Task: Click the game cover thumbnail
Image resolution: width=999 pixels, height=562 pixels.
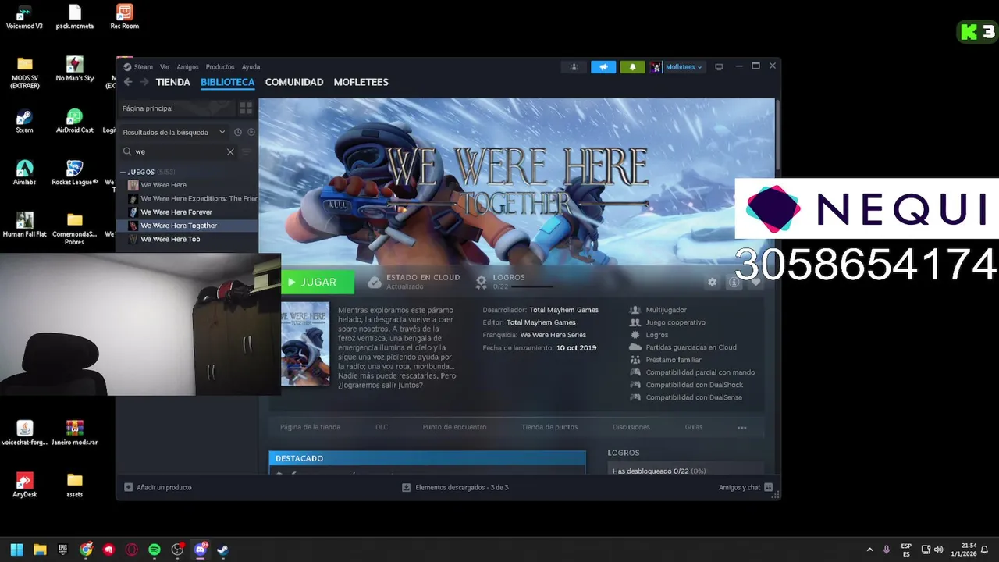Action: 305,343
